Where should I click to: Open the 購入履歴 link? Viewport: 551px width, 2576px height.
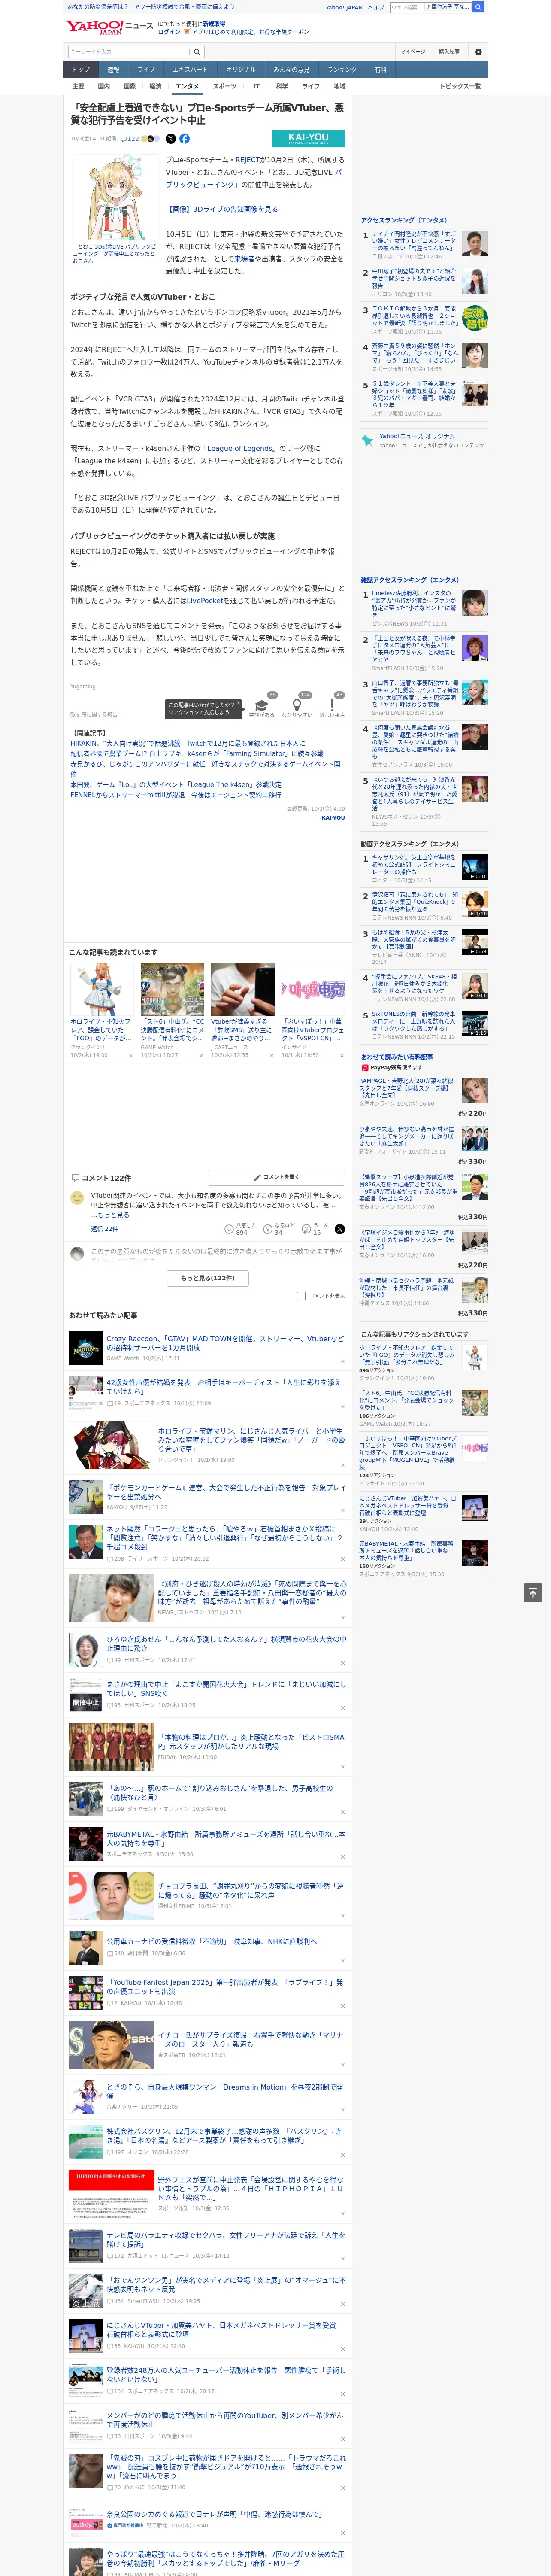[449, 51]
